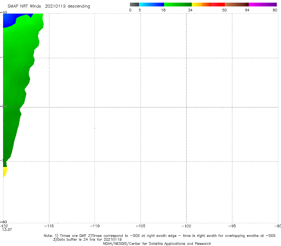The image size is (281, 246).
Task: Click the red segment of the color bar
Action: pos(218,5)
